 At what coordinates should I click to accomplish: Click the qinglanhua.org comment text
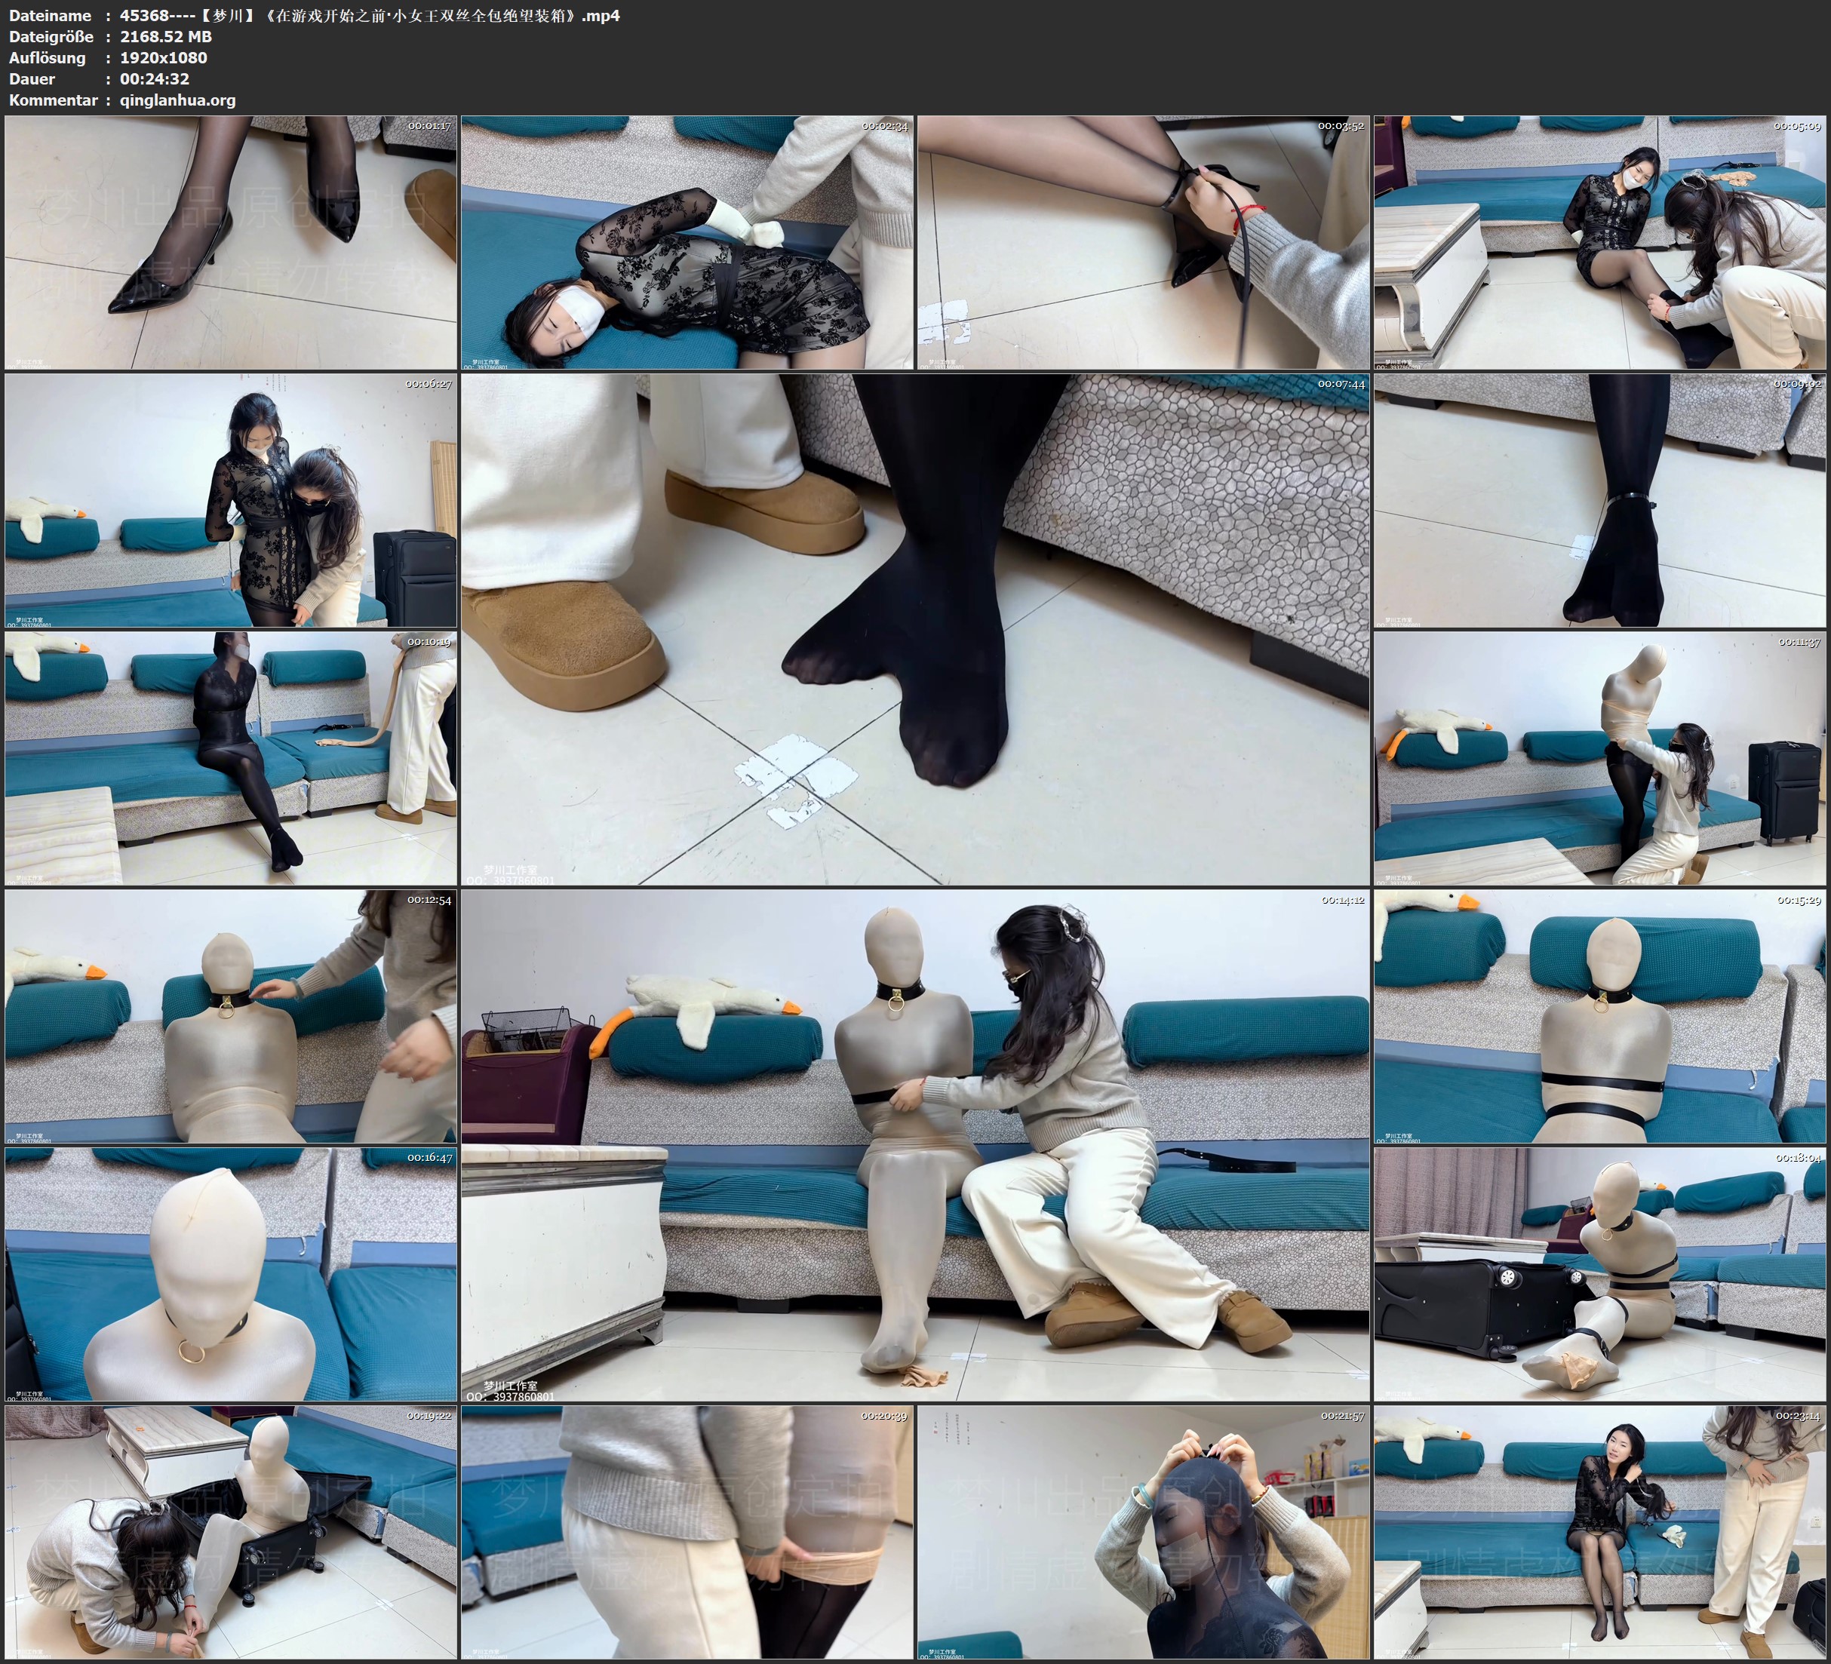coord(177,100)
